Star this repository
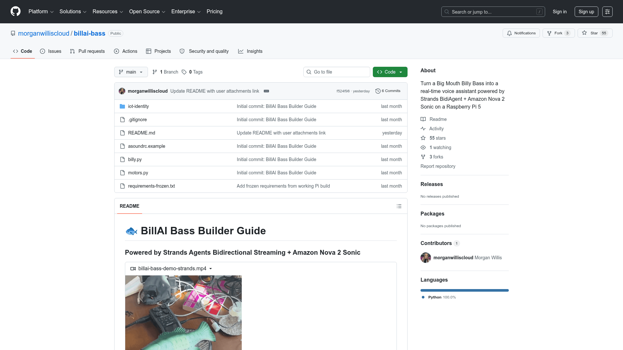Image resolution: width=623 pixels, height=350 pixels. click(595, 33)
